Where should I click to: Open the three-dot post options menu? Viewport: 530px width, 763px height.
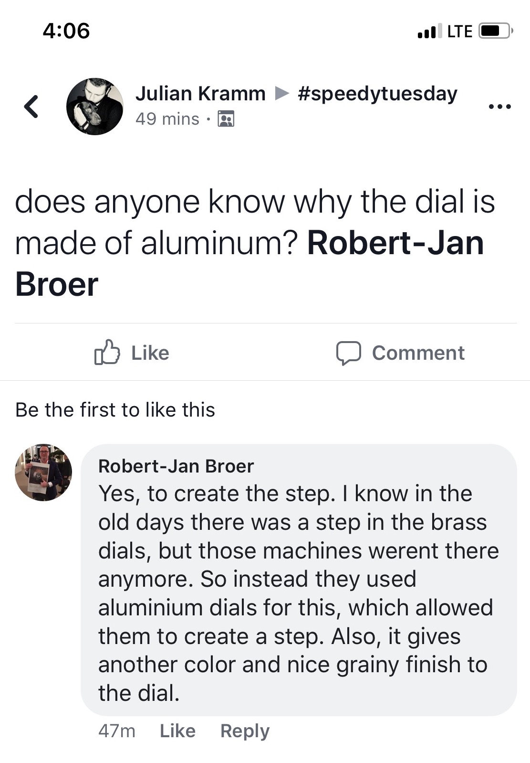[499, 106]
